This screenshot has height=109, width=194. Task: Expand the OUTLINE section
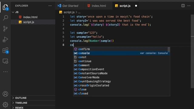pos(33,98)
